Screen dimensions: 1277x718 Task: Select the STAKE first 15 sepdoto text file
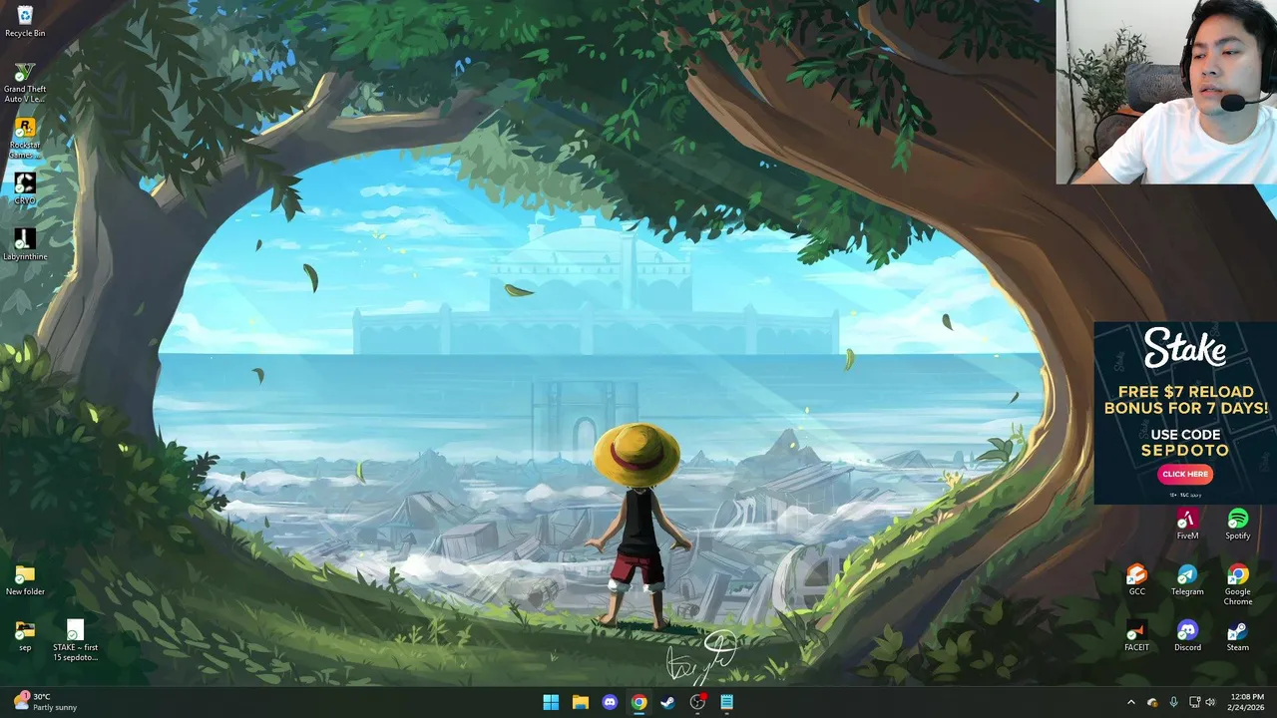click(x=76, y=640)
